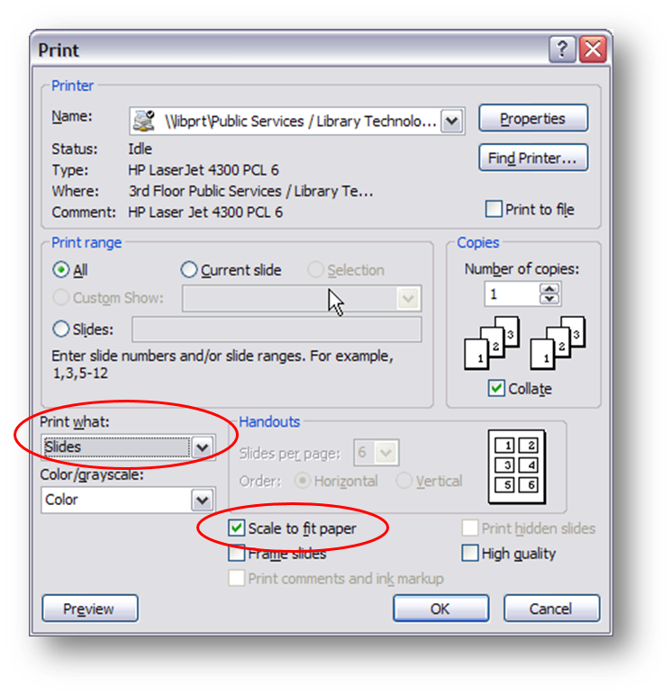This screenshot has width=672, height=695.
Task: Open printer Properties
Action: (x=533, y=118)
